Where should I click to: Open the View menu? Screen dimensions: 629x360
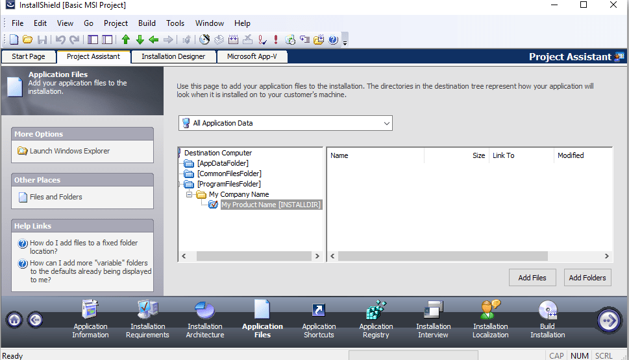[65, 23]
